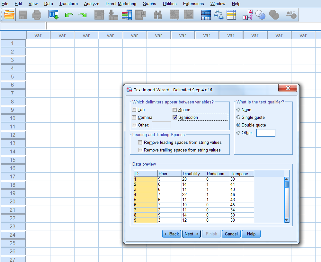Open the Analyze menu
Viewport: 321px width, 262px height.
tap(92, 4)
